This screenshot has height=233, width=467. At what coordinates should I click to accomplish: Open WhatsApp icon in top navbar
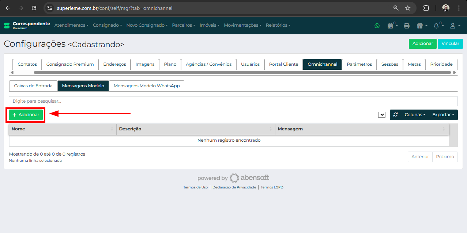[x=377, y=26]
